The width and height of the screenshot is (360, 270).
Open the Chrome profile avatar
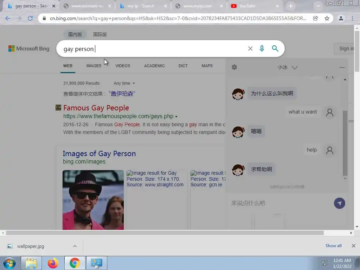(341, 18)
